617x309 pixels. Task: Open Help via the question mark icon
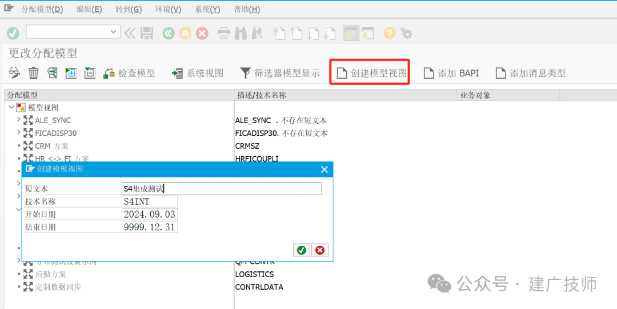[390, 34]
